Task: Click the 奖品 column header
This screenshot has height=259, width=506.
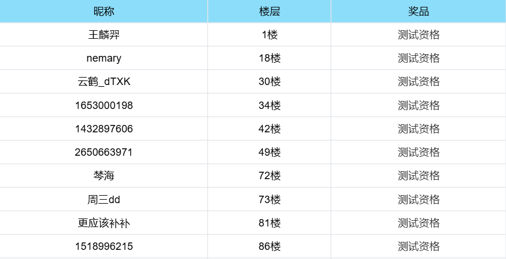Action: pyautogui.click(x=419, y=11)
